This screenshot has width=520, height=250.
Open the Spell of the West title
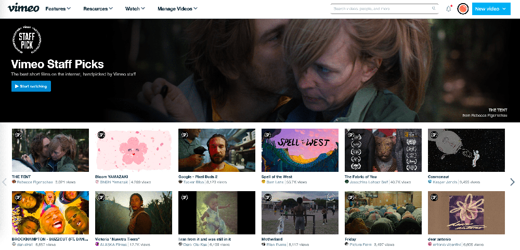click(277, 177)
